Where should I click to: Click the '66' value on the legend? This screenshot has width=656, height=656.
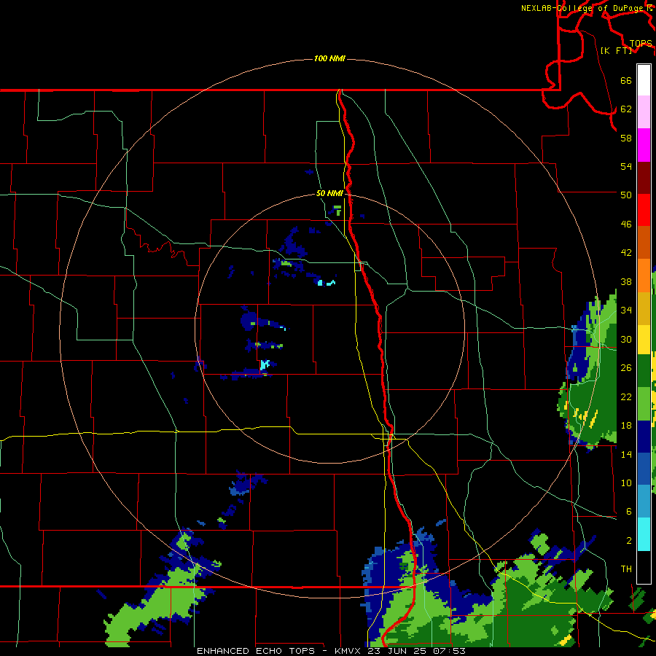click(626, 81)
